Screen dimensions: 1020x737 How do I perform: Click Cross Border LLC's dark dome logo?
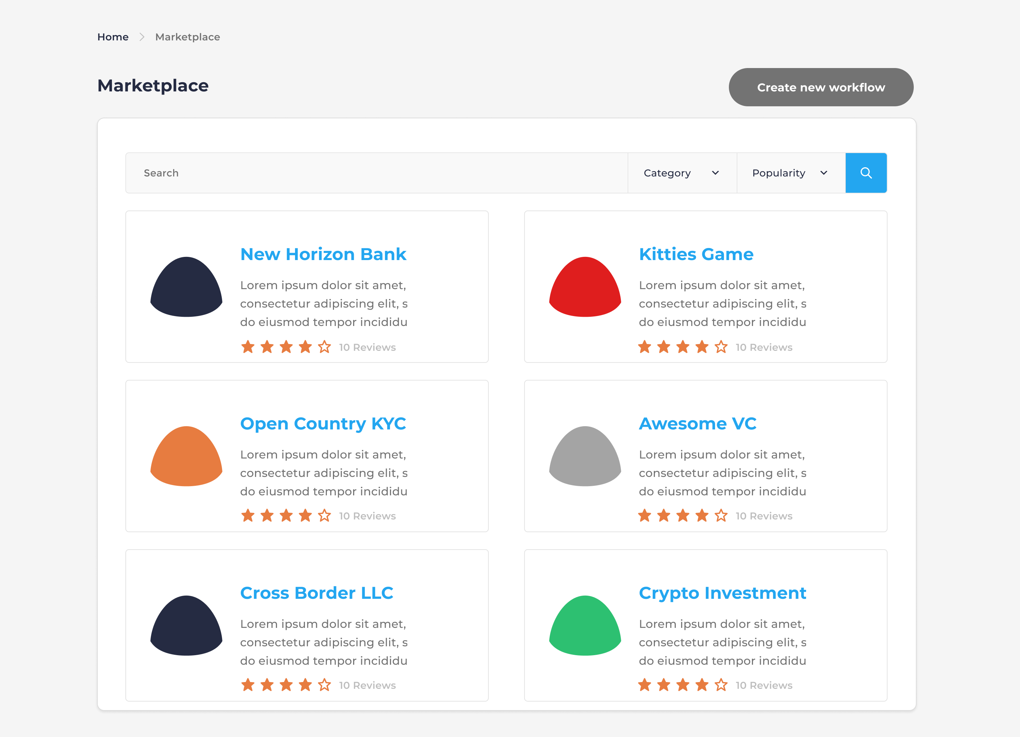(186, 625)
